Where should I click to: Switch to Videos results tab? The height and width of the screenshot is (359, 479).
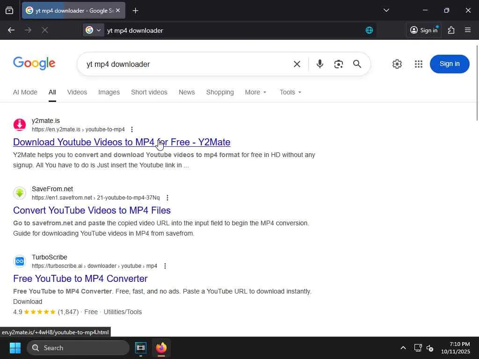(x=77, y=92)
